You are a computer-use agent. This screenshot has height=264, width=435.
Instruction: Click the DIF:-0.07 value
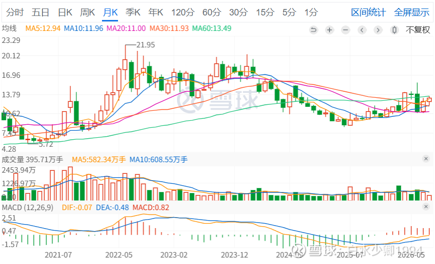tap(77, 208)
